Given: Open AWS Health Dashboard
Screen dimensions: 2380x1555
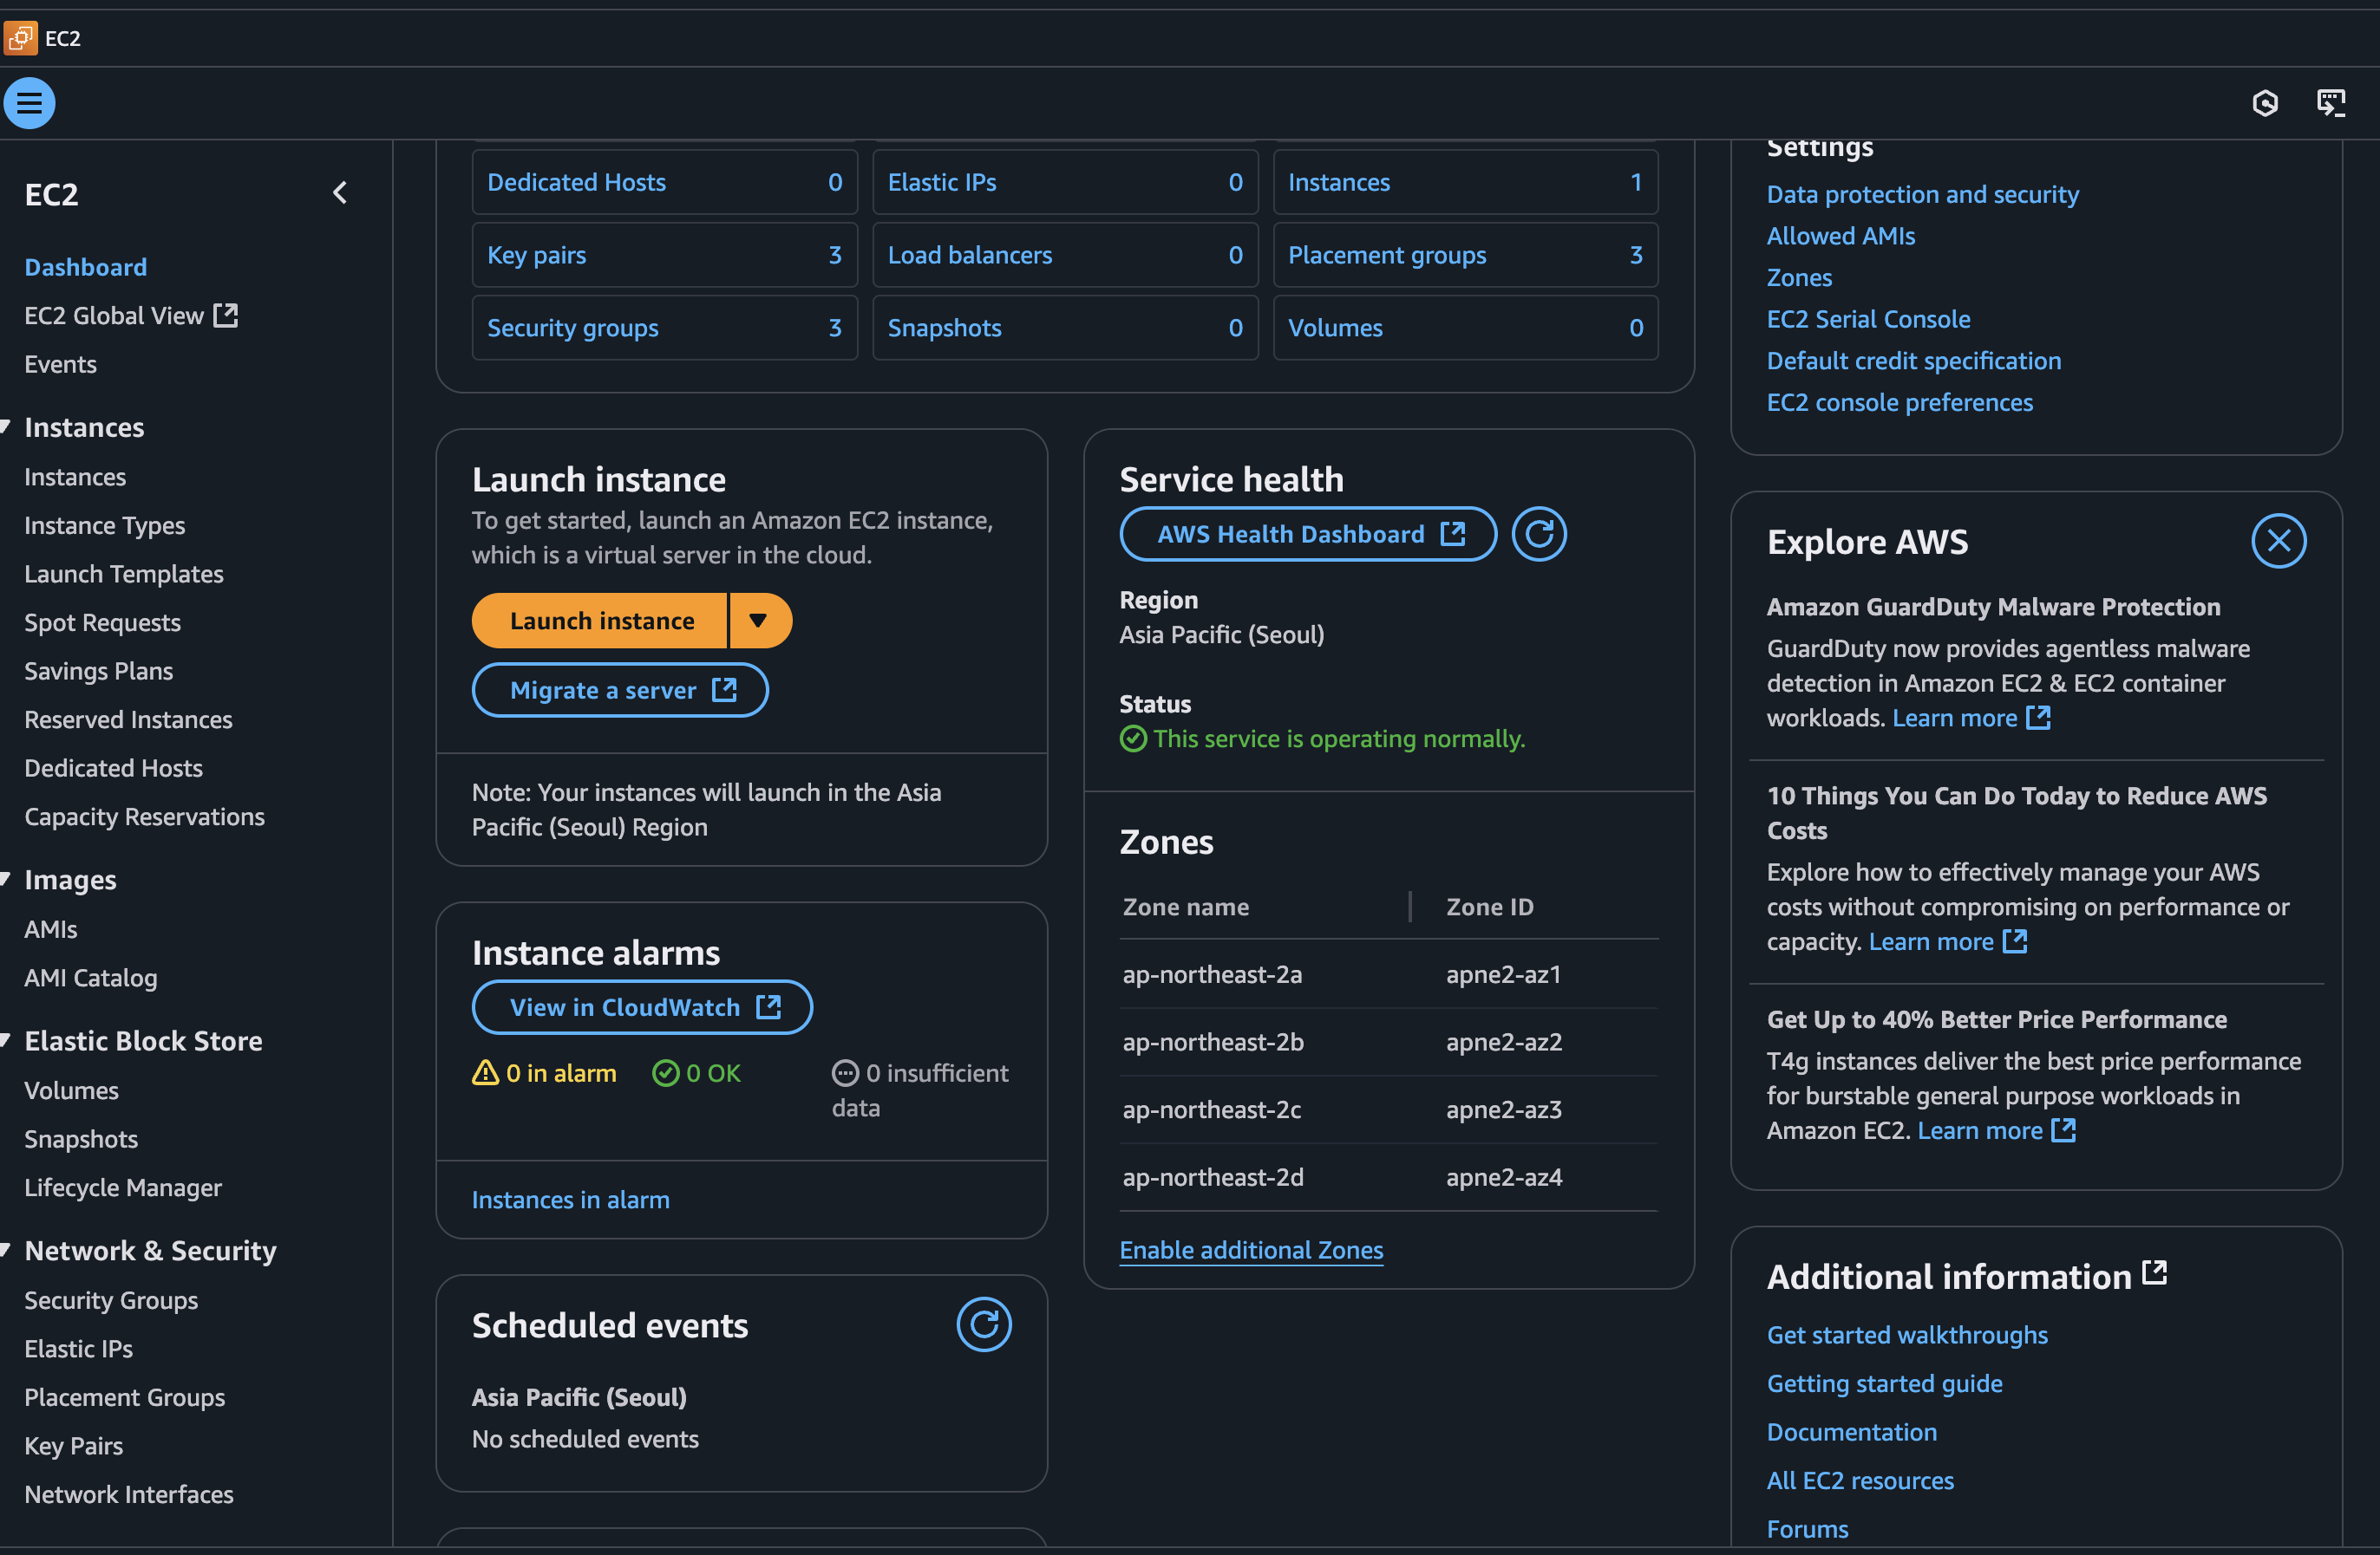Looking at the screenshot, I should pyautogui.click(x=1308, y=534).
